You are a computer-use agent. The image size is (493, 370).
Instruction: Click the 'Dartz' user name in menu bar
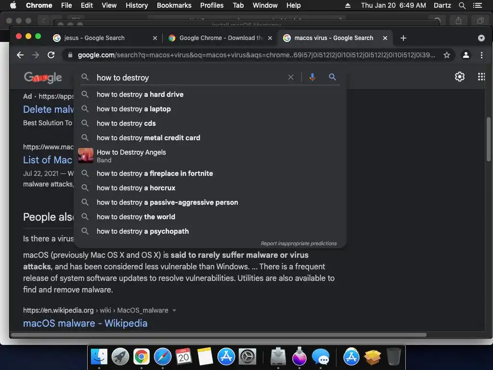click(442, 5)
